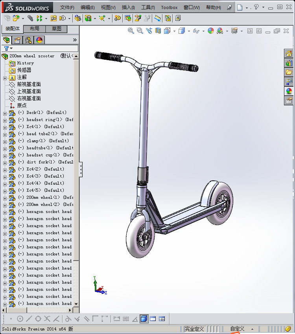295x334 pixels.
Task: Click 自定义 units status entry
Action: click(237, 329)
